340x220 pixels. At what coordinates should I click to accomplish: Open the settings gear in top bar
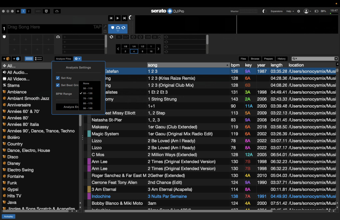pos(299,11)
